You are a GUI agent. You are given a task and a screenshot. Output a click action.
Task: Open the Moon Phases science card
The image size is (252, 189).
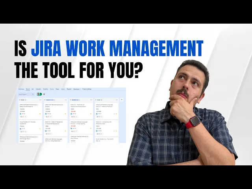point(81,139)
